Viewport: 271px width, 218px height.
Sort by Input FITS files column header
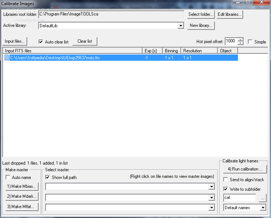point(73,51)
